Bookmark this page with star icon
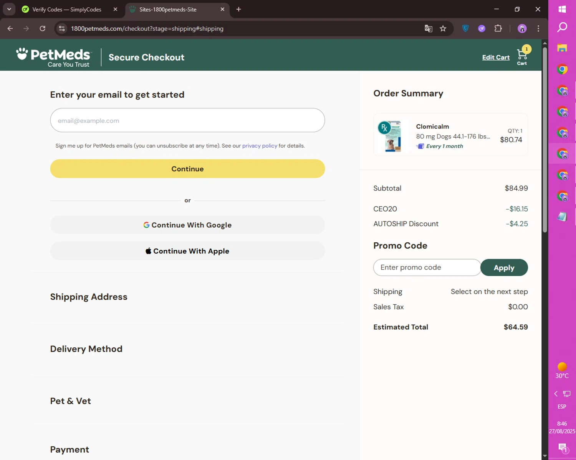576x460 pixels. coord(443,28)
